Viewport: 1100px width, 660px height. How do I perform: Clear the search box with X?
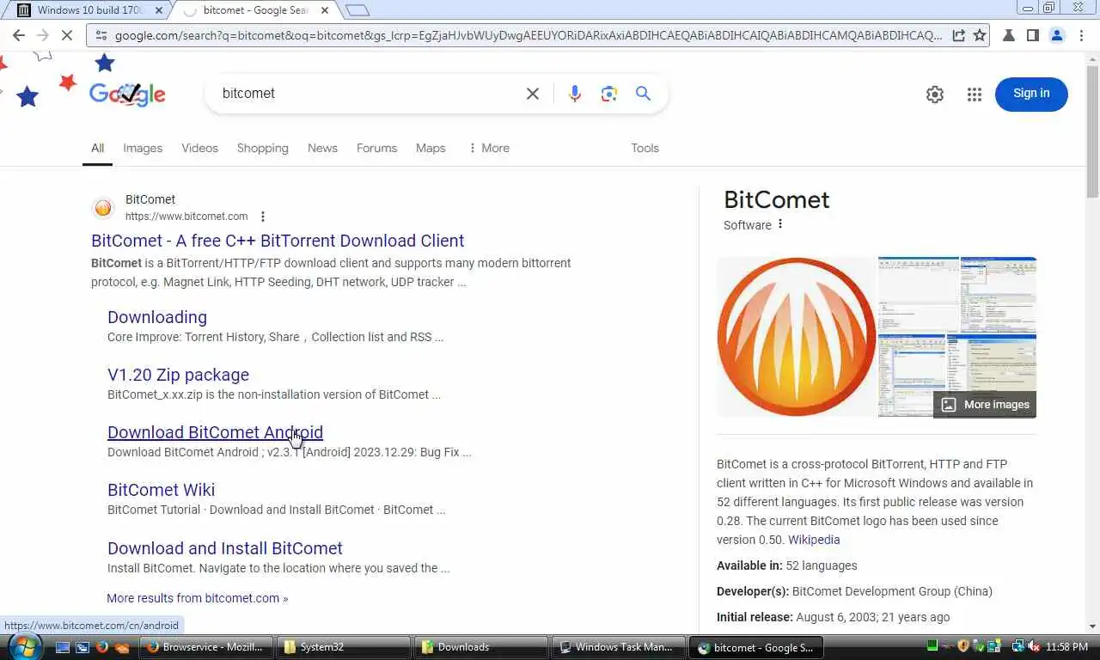[x=533, y=94]
